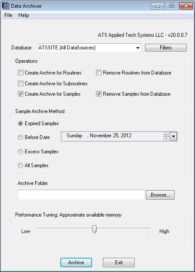Image resolution: width=195 pixels, height=272 pixels.
Task: Close the Data Archiver window
Action: point(186,6)
